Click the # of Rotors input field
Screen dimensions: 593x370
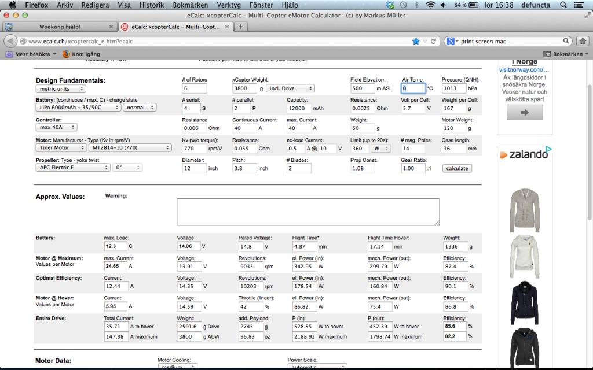pos(195,88)
